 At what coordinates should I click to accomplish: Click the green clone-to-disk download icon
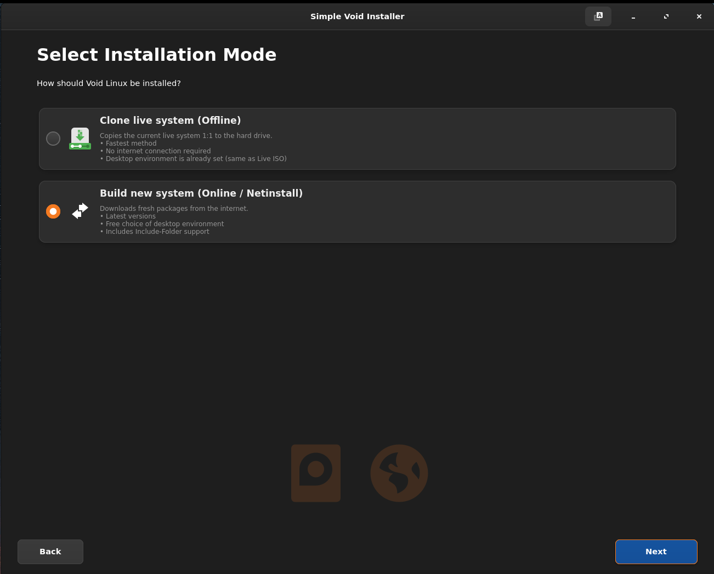80,139
